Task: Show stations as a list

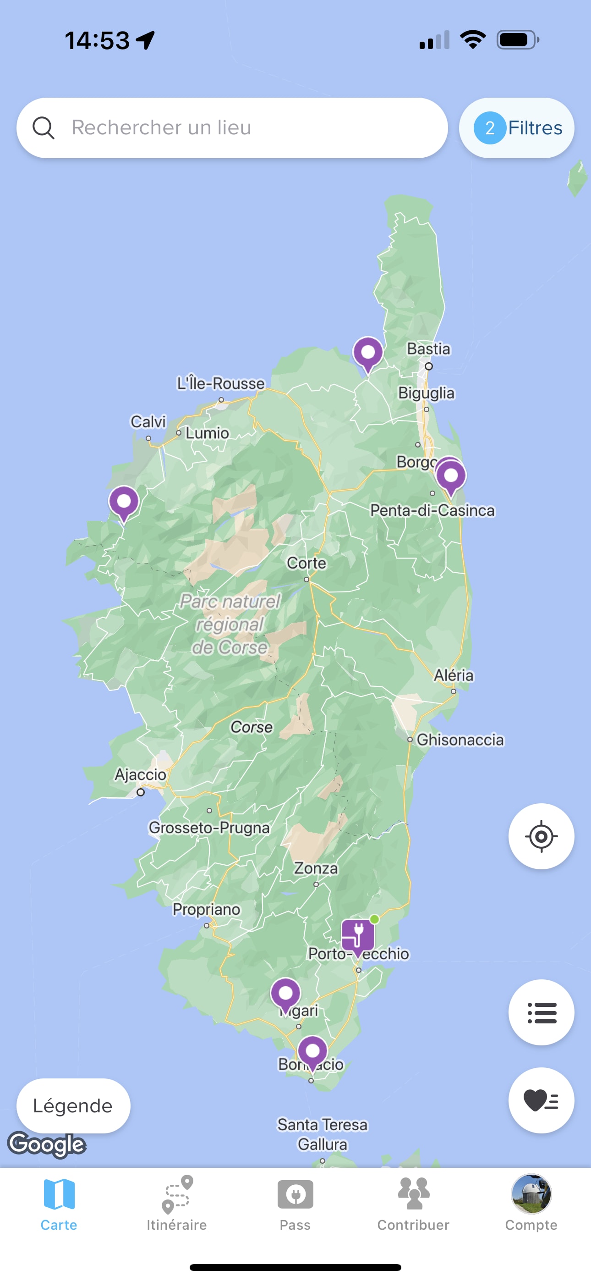Action: pos(541,1012)
